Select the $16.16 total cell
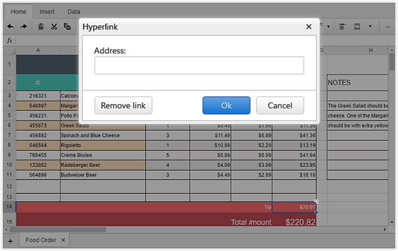The image size is (398, 251). pos(294,175)
